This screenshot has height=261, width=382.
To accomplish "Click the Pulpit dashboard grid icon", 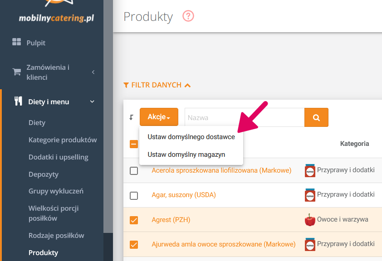I will point(17,43).
